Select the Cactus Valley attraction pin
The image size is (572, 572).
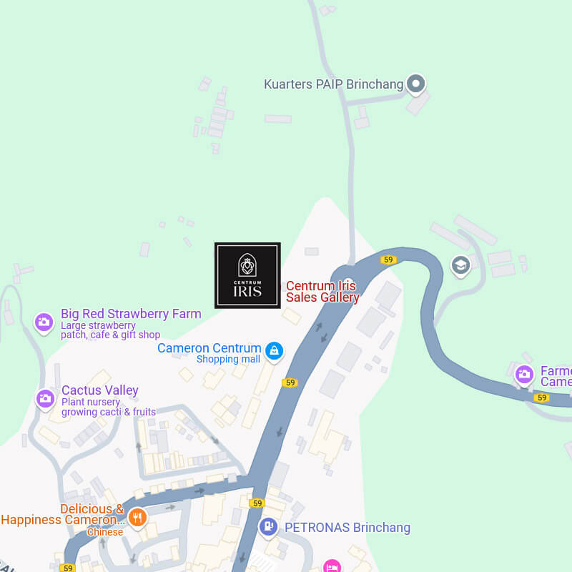pos(45,400)
